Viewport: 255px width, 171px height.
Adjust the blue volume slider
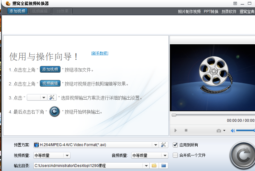[x=246, y=130]
